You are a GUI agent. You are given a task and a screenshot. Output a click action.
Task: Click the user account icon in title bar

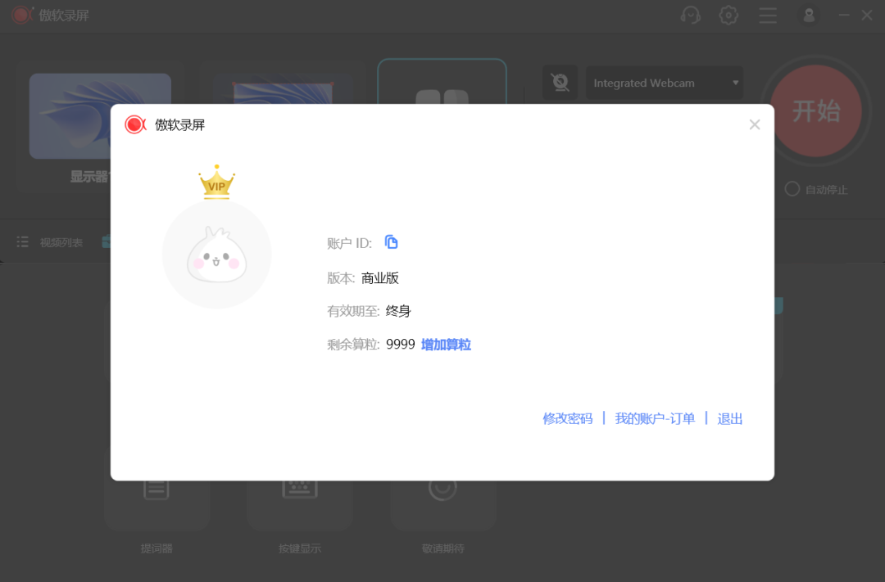click(x=809, y=16)
